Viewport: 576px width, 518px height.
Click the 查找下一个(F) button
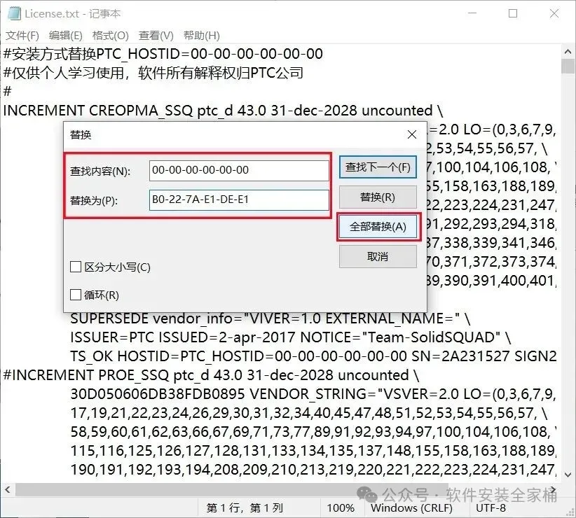378,167
